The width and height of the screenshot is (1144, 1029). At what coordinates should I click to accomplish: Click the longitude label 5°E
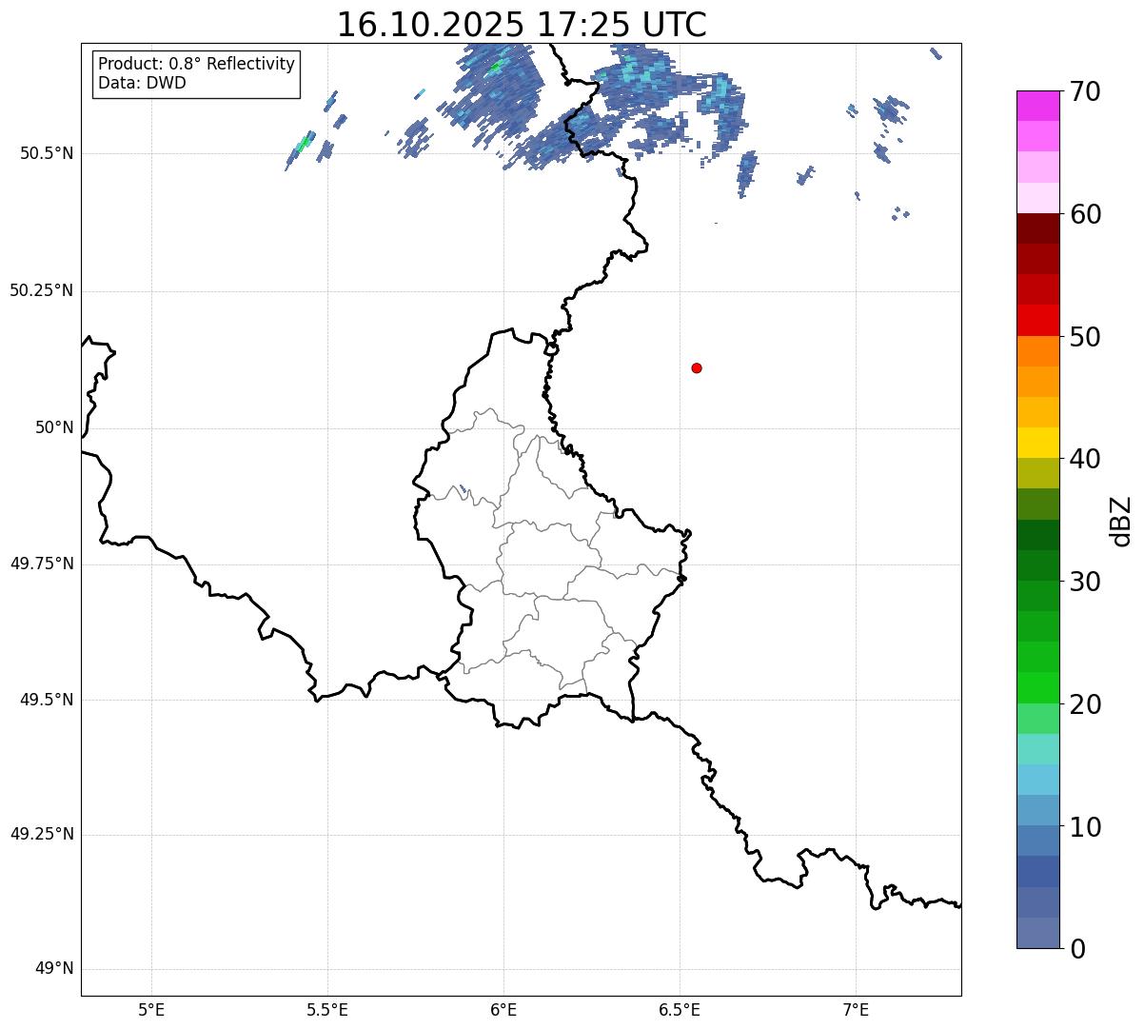pos(151,1009)
